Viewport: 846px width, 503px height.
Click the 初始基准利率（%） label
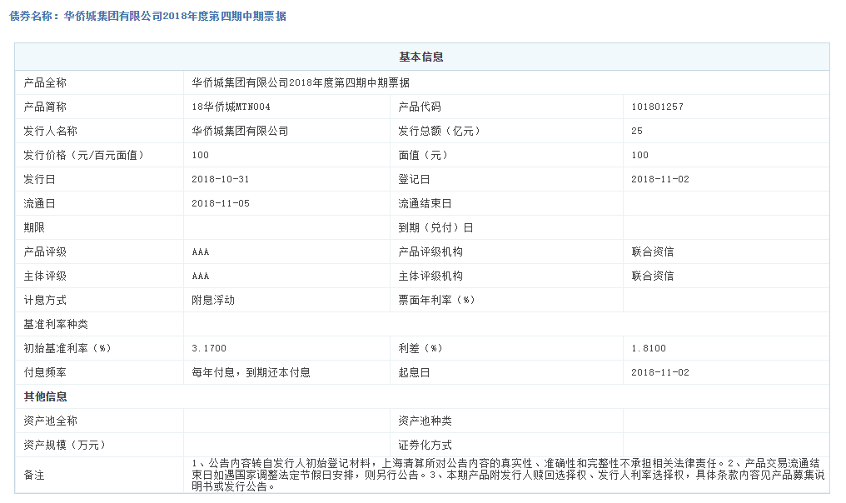coord(67,349)
